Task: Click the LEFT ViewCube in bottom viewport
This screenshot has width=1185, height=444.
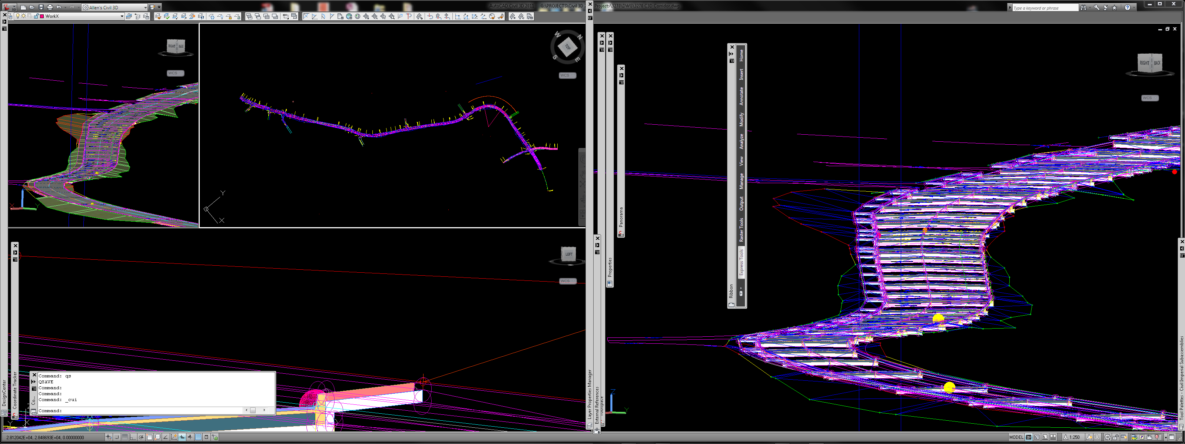Action: [x=568, y=254]
